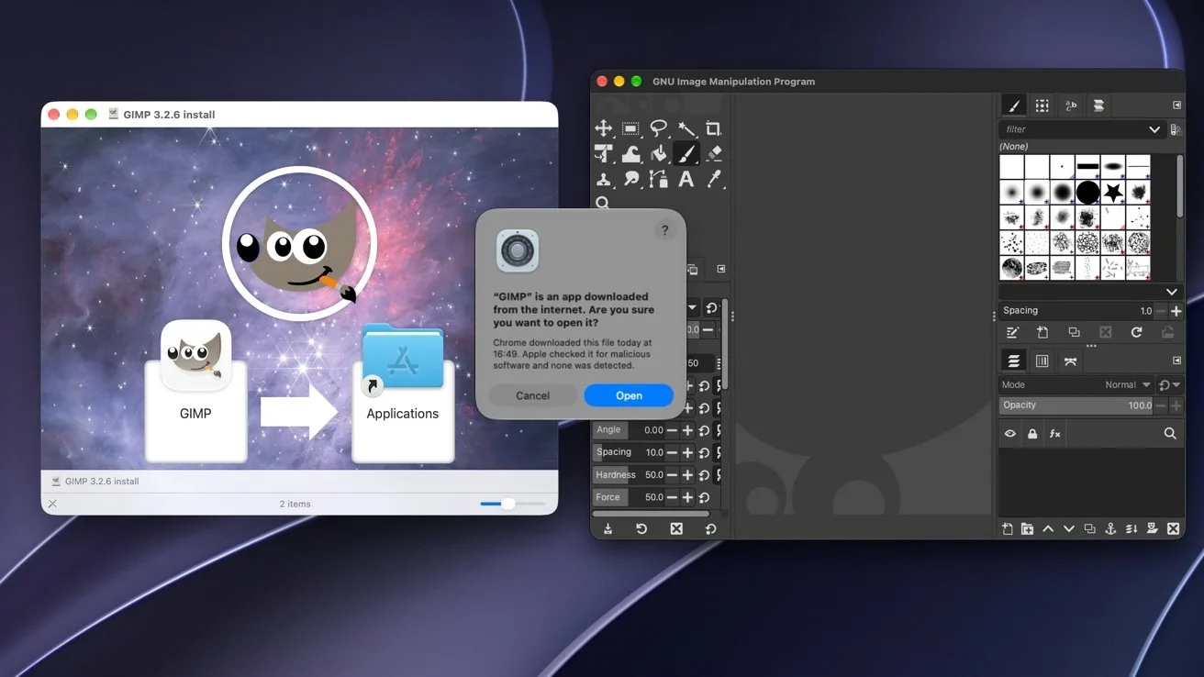Viewport: 1204px width, 677px height.
Task: Switch to the Channels tab
Action: tap(1042, 361)
